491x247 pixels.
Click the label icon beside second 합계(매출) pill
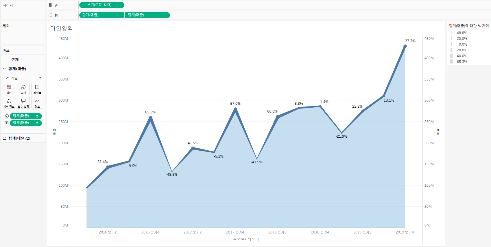pos(6,123)
